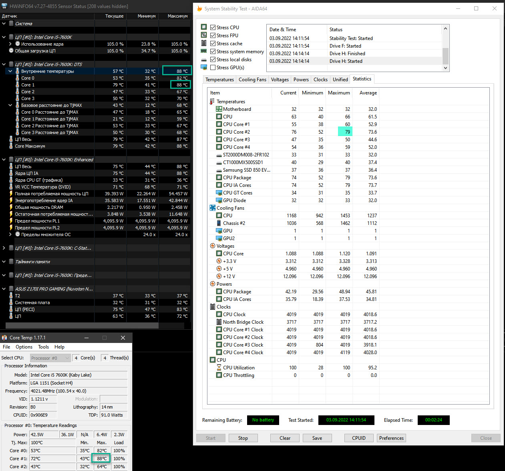Click the Motherboard row icon in AIDA64

[x=219, y=109]
